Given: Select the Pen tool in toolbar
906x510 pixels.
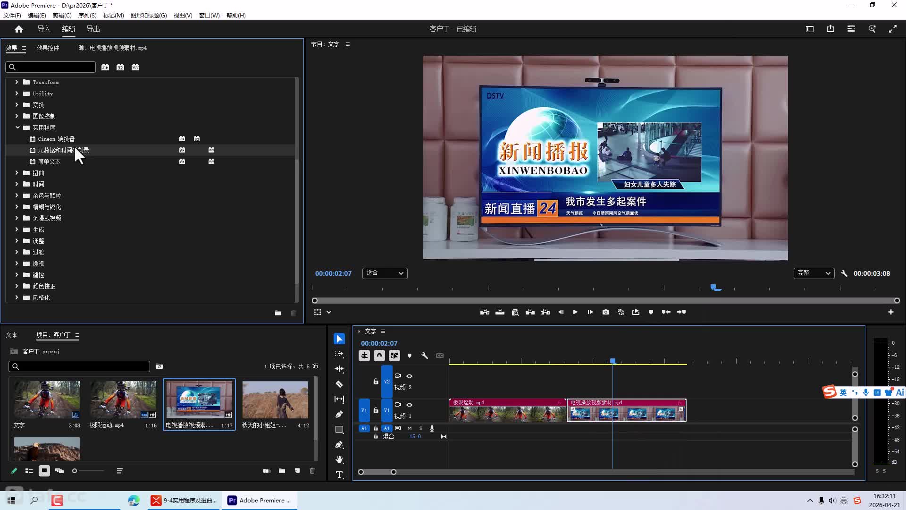Looking at the screenshot, I should [339, 414].
